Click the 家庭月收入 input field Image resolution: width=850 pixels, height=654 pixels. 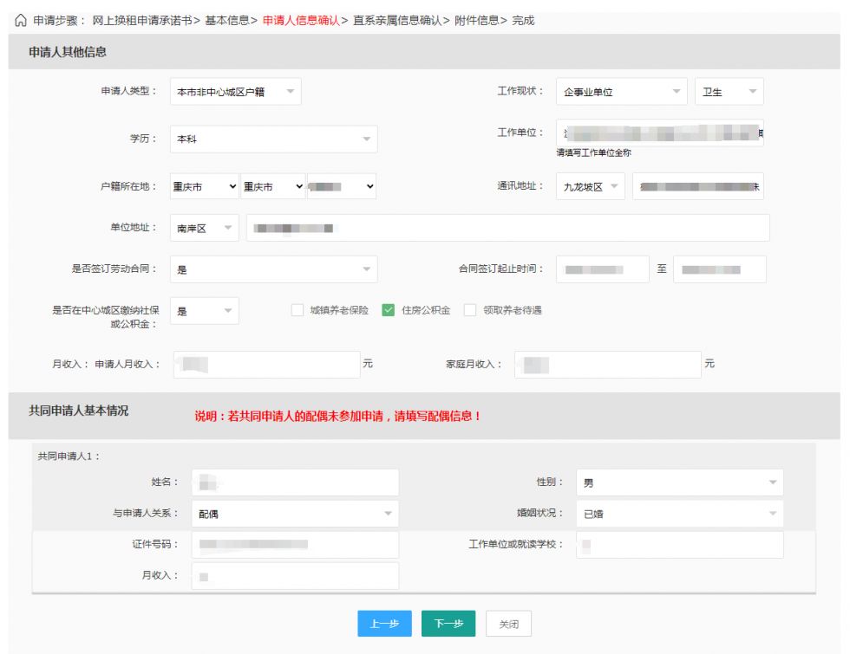tap(607, 365)
